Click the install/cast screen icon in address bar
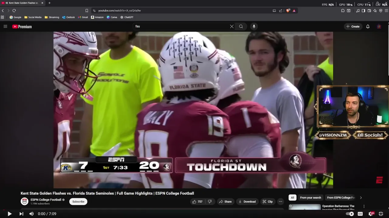 coord(274,11)
